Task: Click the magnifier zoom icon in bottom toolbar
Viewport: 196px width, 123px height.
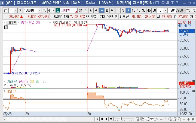Action: [x=179, y=119]
